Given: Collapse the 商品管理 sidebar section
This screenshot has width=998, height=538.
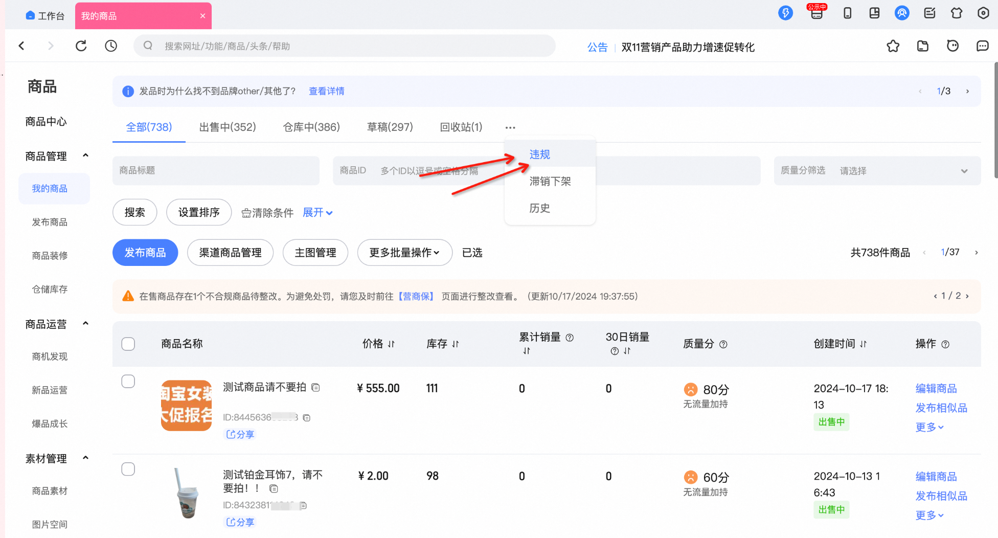Looking at the screenshot, I should pos(85,155).
